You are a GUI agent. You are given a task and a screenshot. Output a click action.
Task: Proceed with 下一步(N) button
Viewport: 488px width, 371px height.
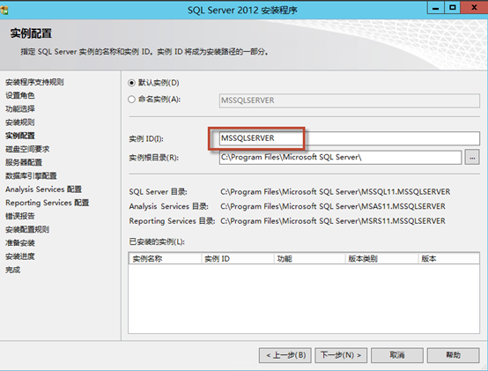point(341,355)
